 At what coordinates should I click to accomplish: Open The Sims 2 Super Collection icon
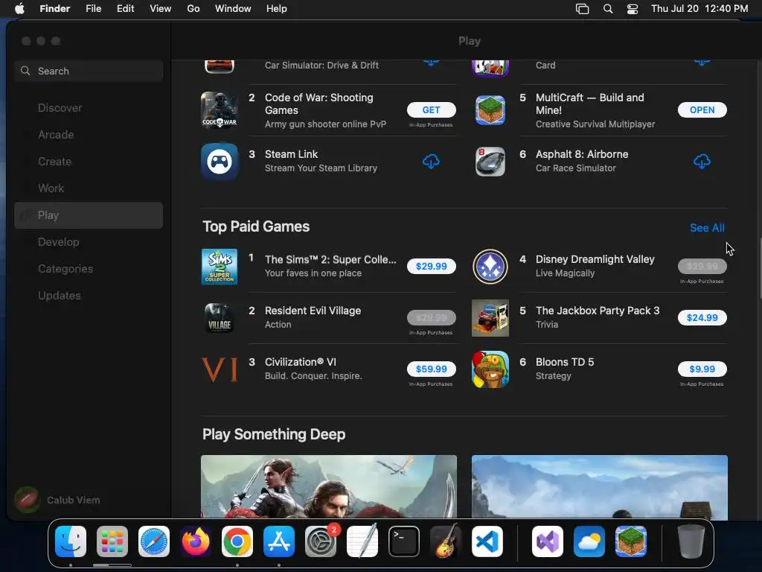[220, 267]
